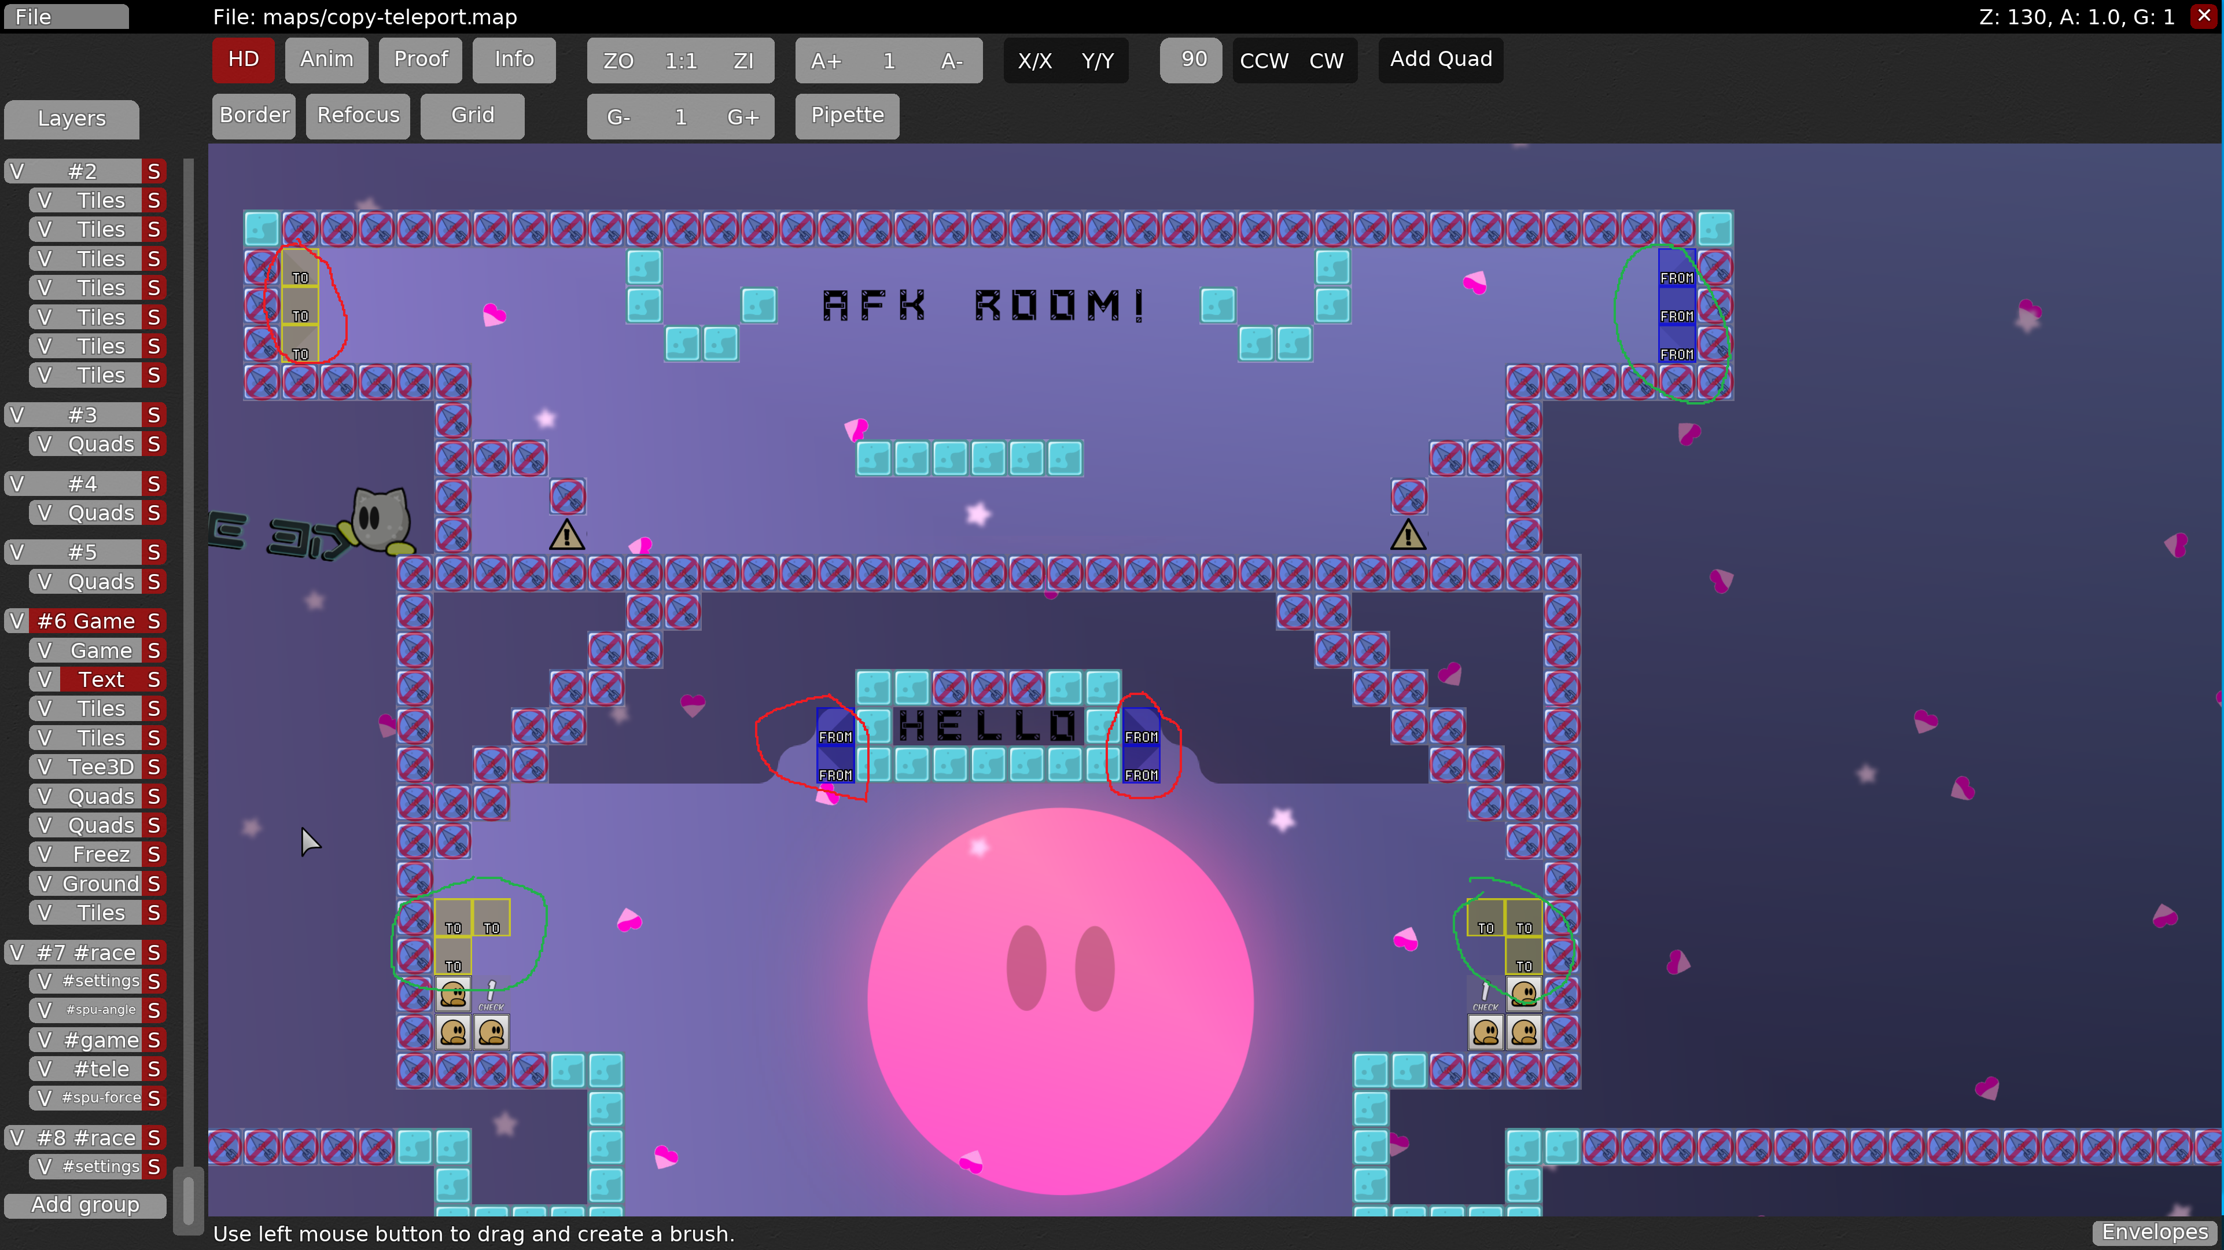Rotate clockwise with the CW button
Viewport: 2224px width, 1250px height.
click(x=1326, y=60)
